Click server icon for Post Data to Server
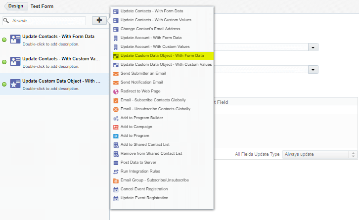359x220 pixels. (x=116, y=163)
